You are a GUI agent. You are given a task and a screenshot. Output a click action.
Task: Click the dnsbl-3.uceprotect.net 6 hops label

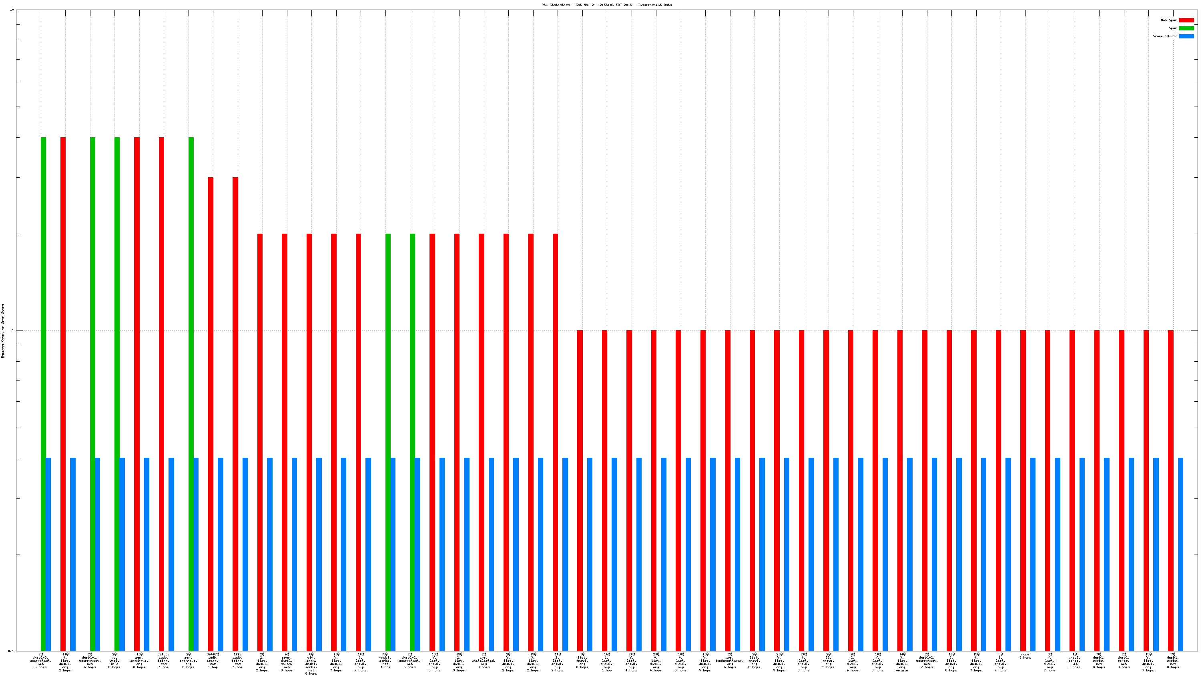coord(41,661)
